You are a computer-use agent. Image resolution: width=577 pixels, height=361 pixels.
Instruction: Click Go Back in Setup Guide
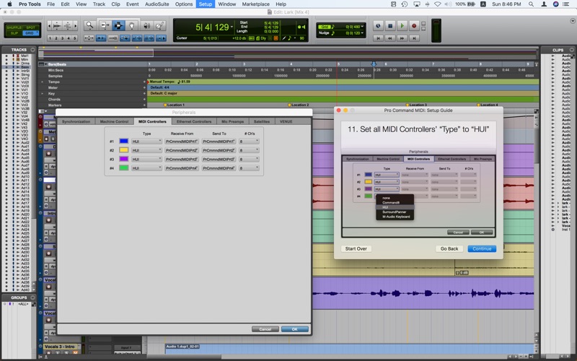449,248
